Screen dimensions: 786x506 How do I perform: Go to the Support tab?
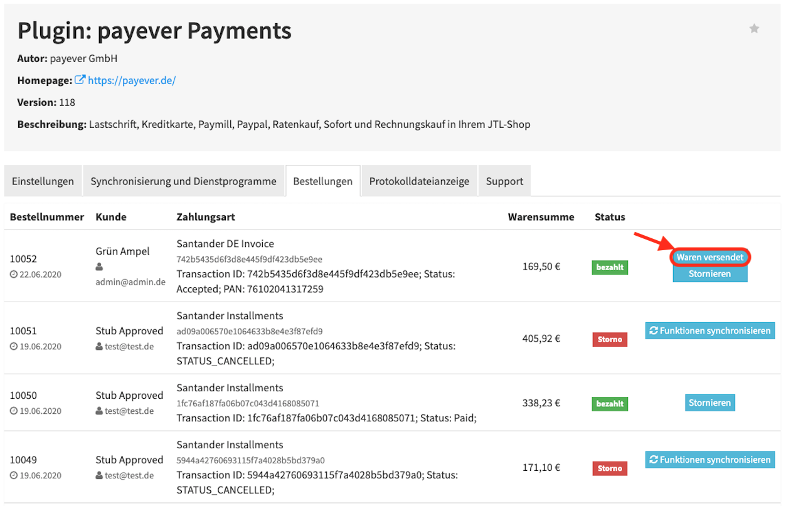click(x=504, y=181)
